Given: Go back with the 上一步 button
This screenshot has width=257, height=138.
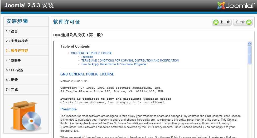Looking at the screenshot, I should 222,22.
